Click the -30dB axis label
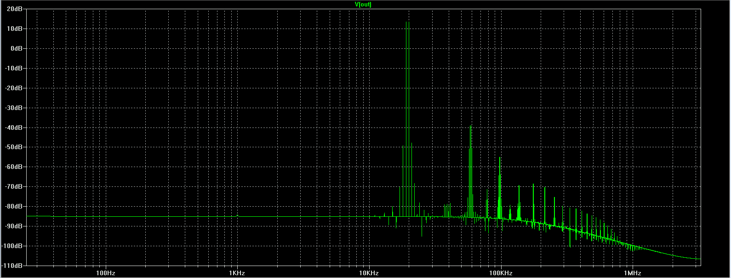 click(14, 108)
